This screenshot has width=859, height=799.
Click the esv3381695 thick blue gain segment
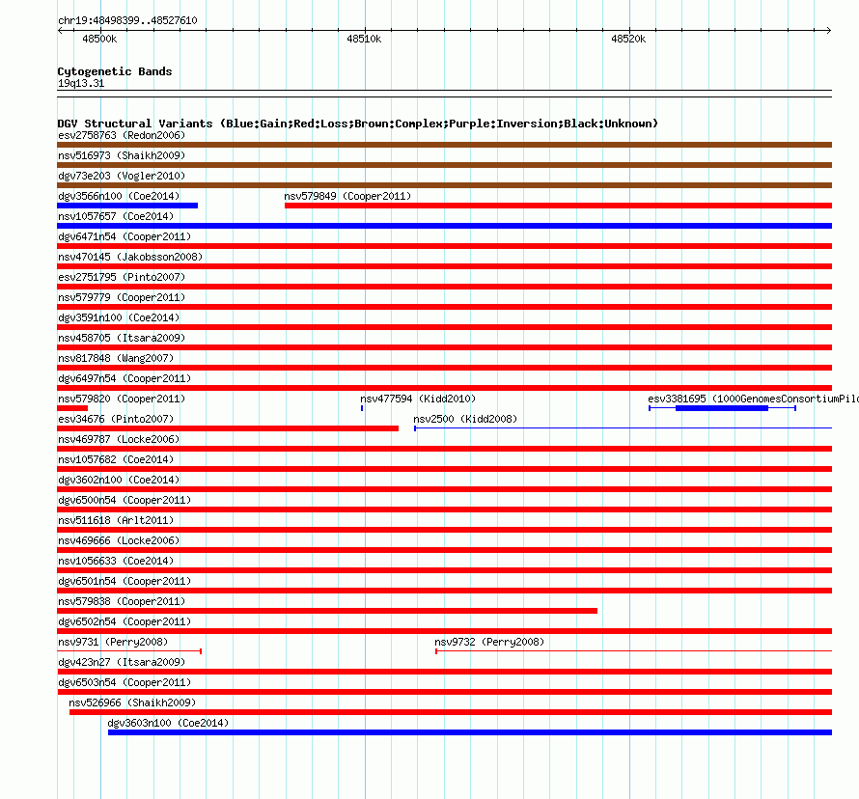(722, 408)
